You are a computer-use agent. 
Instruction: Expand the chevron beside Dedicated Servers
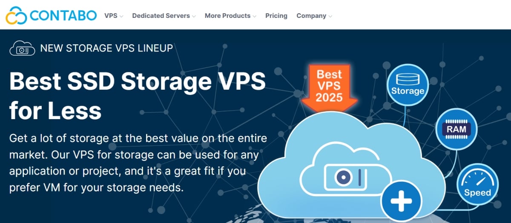[x=194, y=16]
